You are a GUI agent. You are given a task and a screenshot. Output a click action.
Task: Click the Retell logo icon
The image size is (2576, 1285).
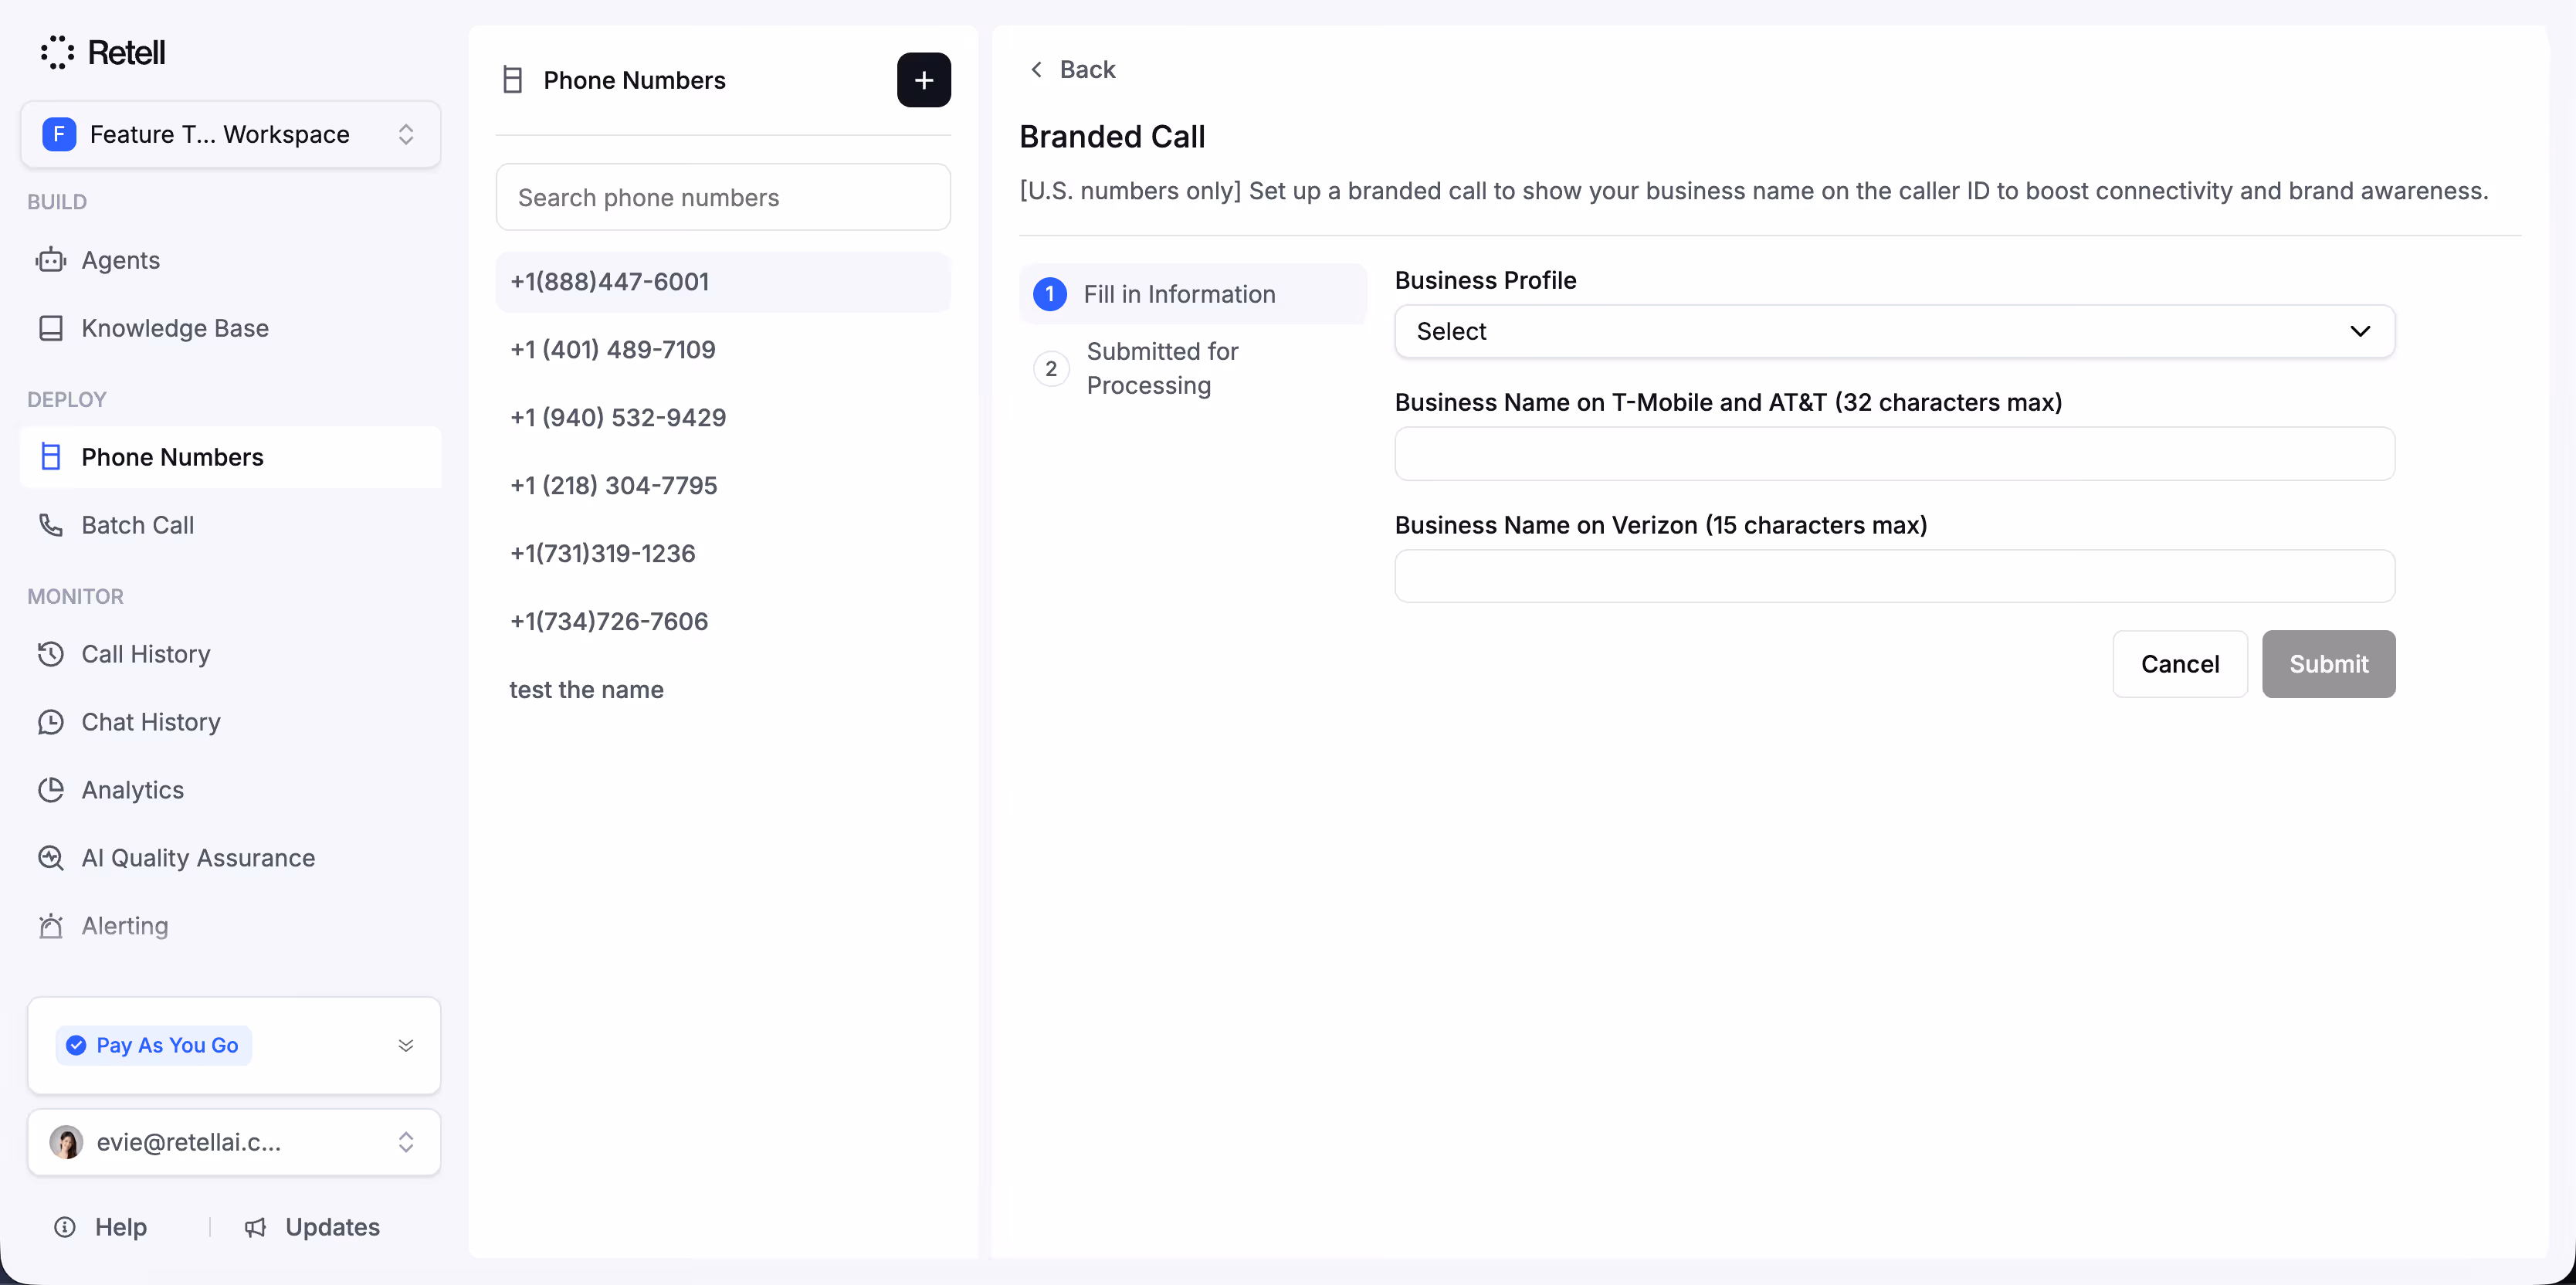57,52
